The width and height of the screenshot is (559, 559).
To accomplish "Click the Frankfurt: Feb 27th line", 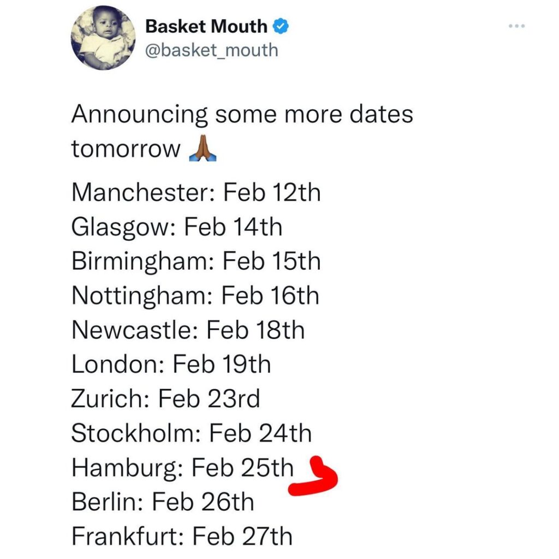I will (x=182, y=537).
